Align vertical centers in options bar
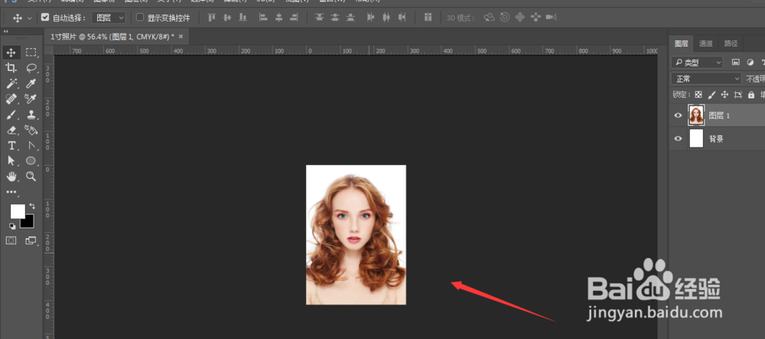 coord(227,18)
